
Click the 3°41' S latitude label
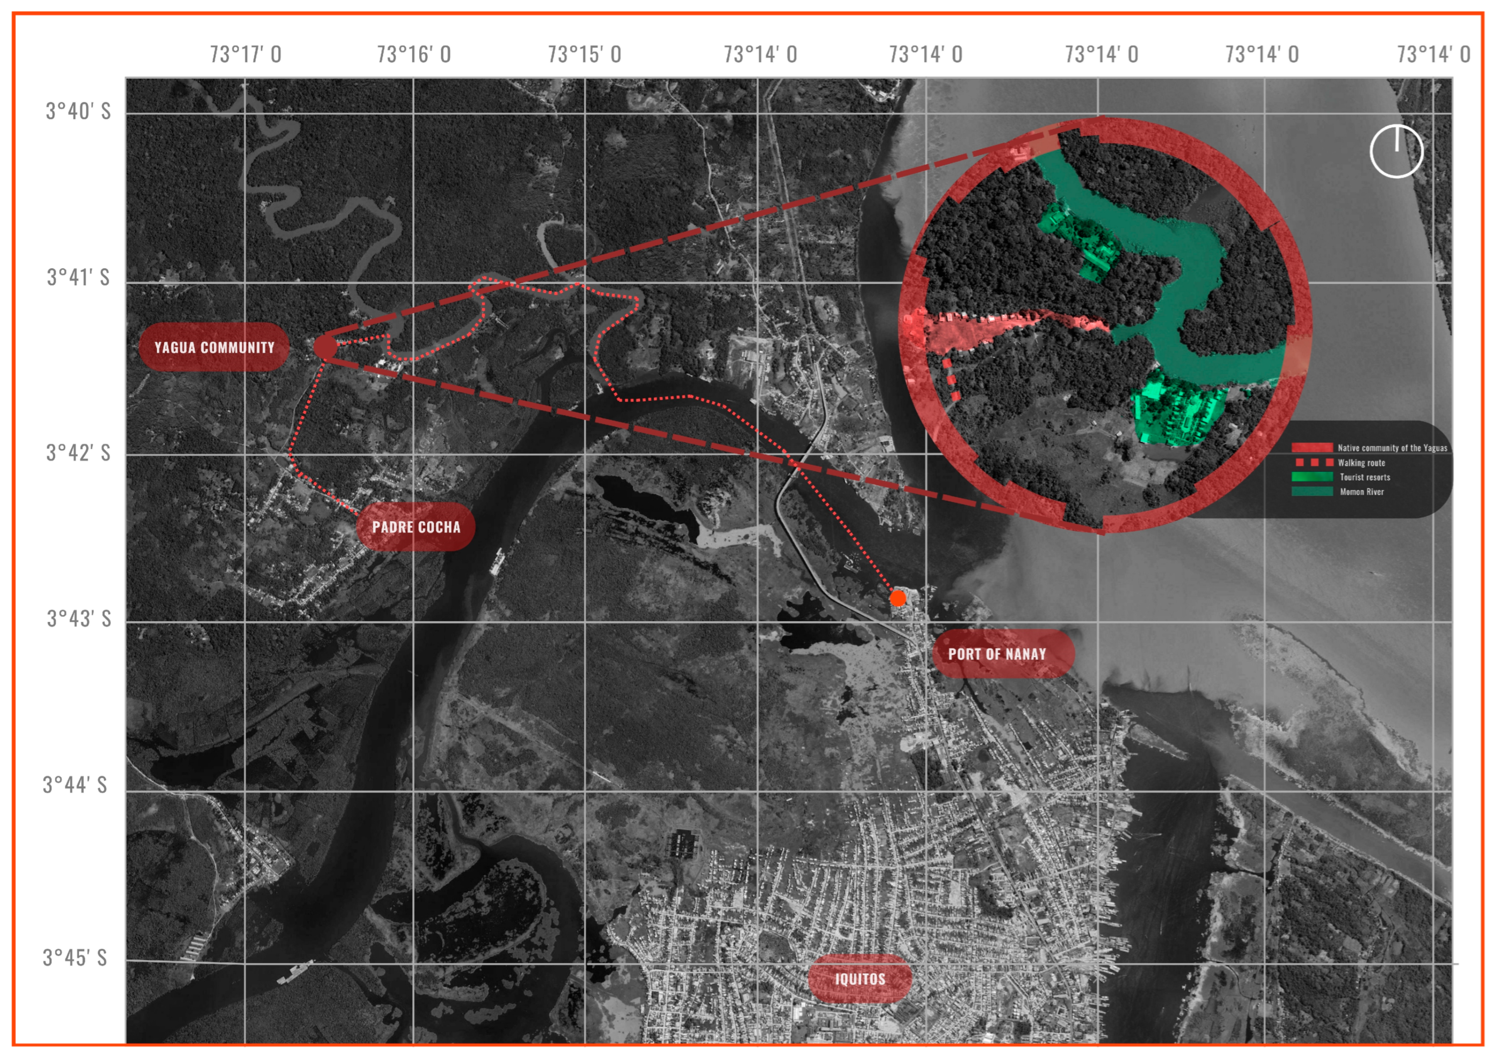coord(78,278)
